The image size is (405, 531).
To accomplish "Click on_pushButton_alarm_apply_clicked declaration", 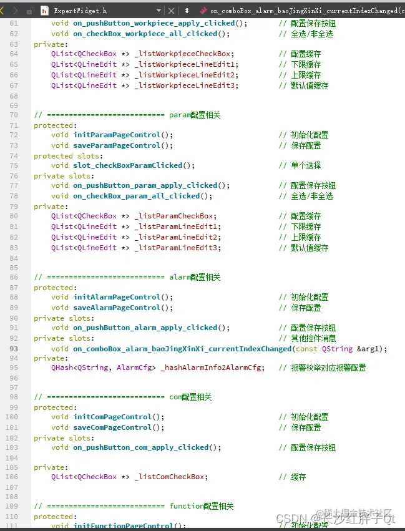I will pos(145,328).
